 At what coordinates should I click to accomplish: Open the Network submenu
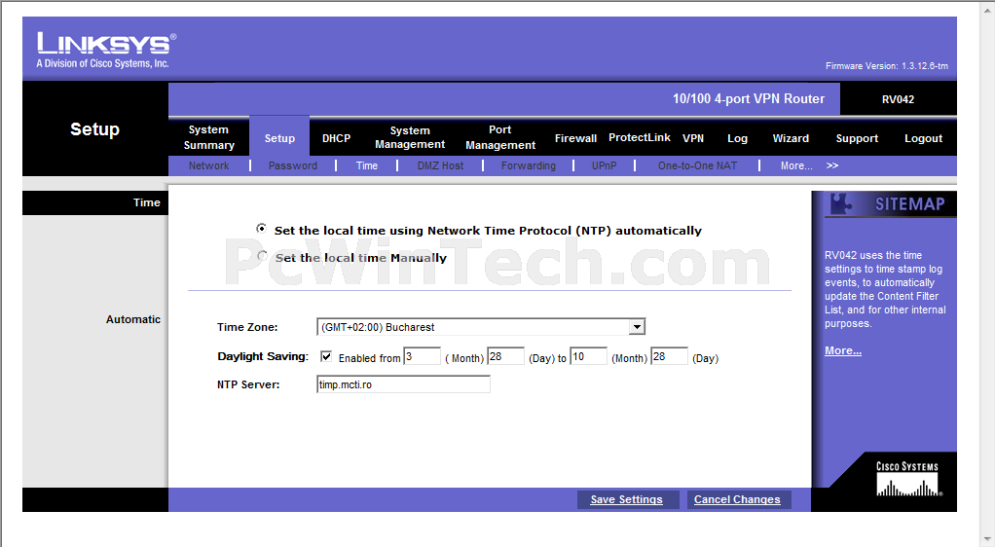pos(208,165)
